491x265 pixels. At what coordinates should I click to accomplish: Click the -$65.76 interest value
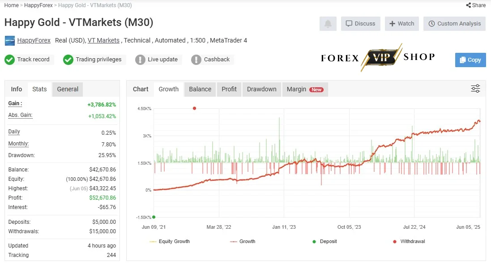[x=107, y=207]
